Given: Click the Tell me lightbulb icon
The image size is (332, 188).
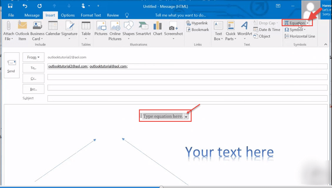Looking at the screenshot, I should point(127,15).
